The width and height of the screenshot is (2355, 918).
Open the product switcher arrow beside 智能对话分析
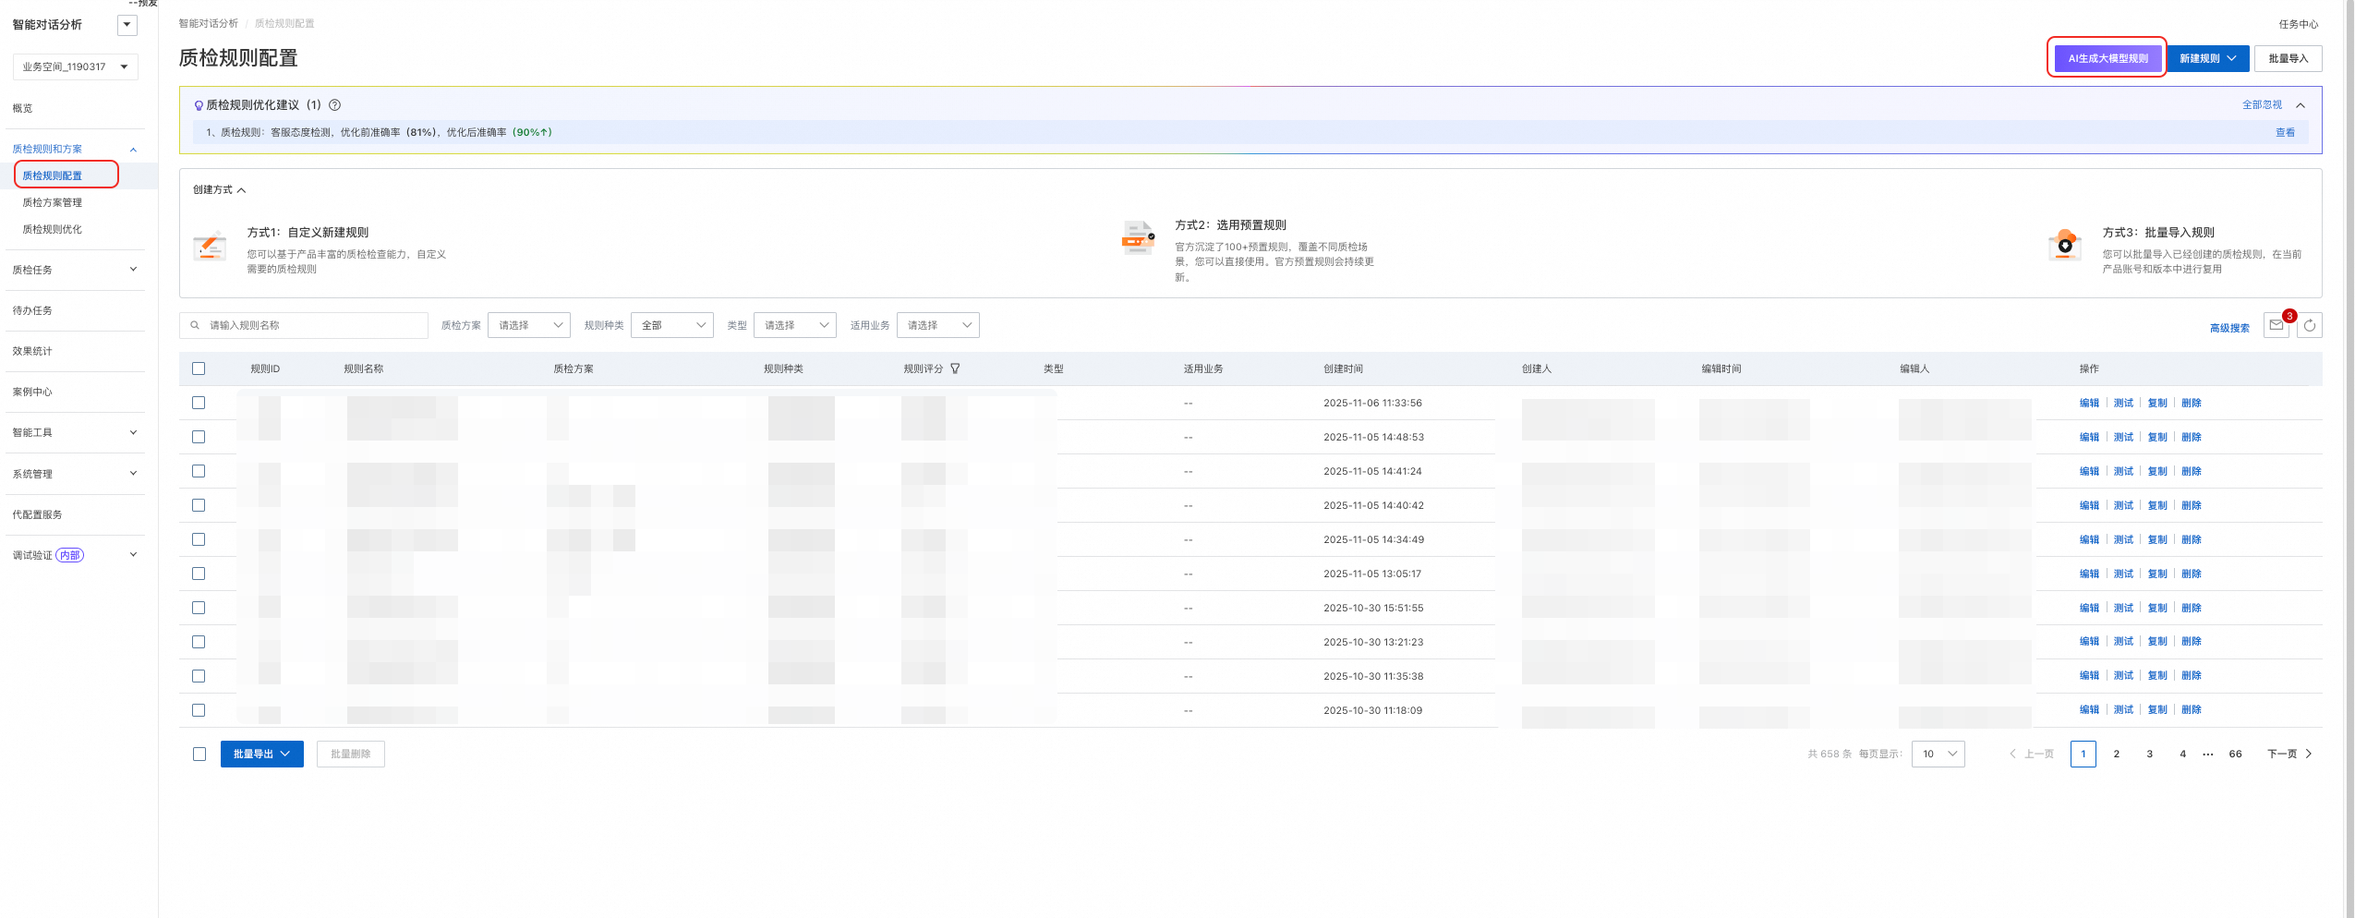point(127,25)
